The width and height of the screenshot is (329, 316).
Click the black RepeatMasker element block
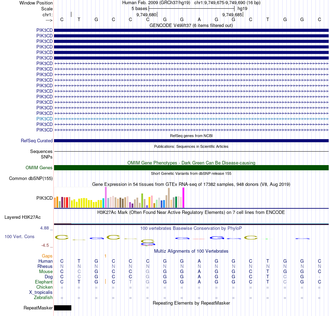(63, 308)
